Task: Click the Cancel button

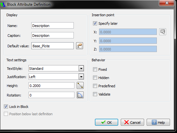Action: click(132, 122)
